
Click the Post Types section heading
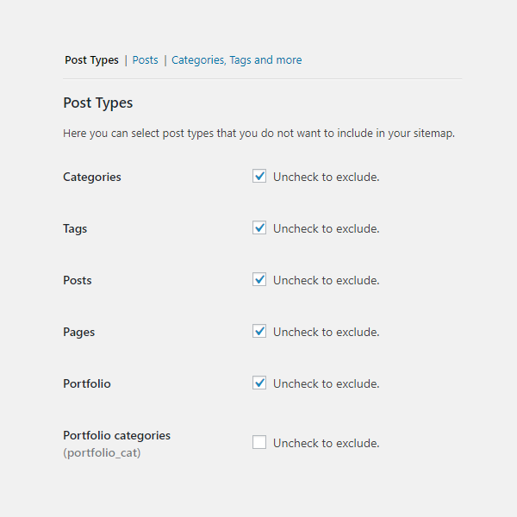pos(98,103)
